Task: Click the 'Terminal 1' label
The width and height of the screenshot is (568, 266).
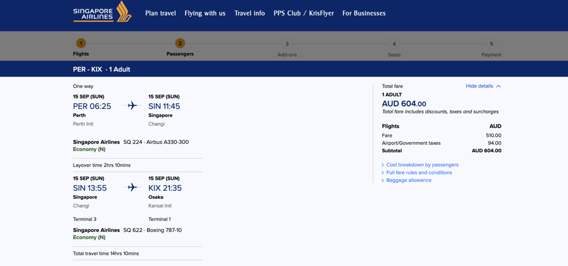Action: click(x=160, y=219)
